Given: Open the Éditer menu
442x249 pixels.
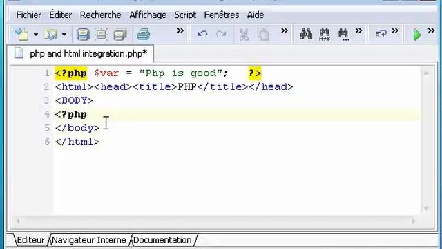Looking at the screenshot, I should pos(60,15).
